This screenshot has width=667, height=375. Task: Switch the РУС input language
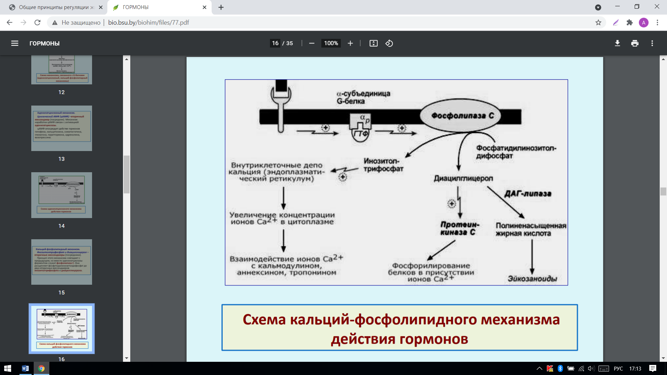click(x=618, y=368)
